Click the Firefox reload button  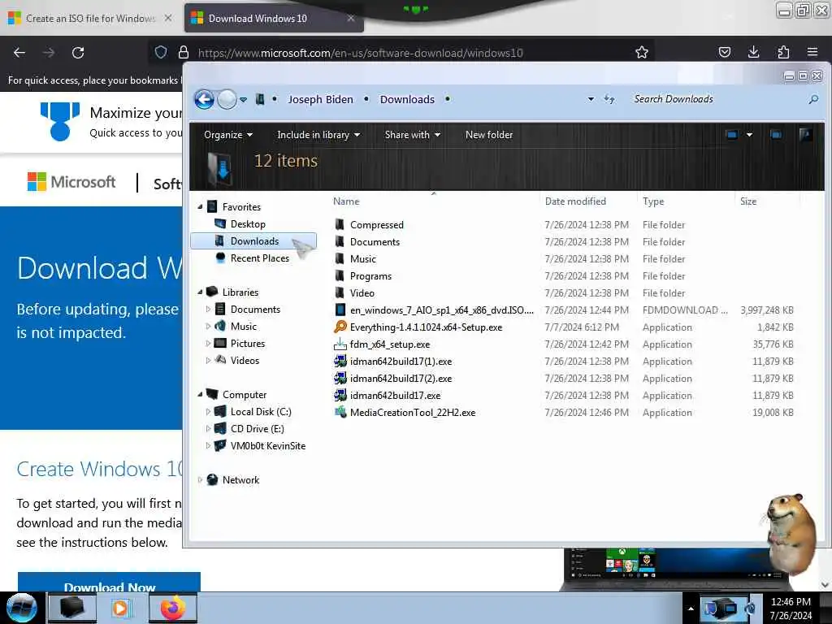tap(78, 53)
